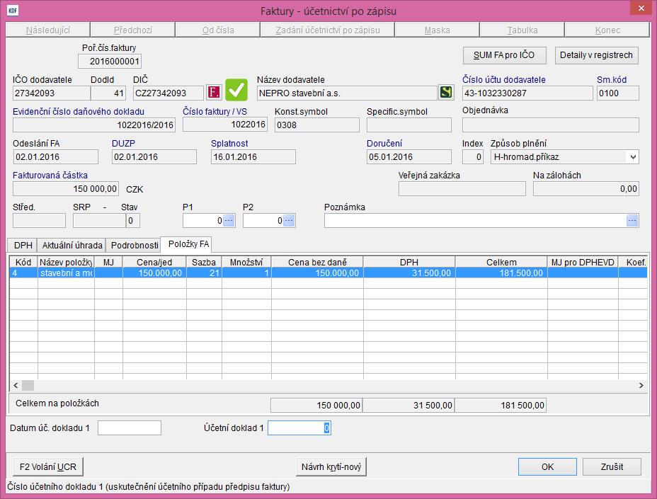657x499 pixels.
Task: Click the Maska toolbar button
Action: pyautogui.click(x=437, y=30)
